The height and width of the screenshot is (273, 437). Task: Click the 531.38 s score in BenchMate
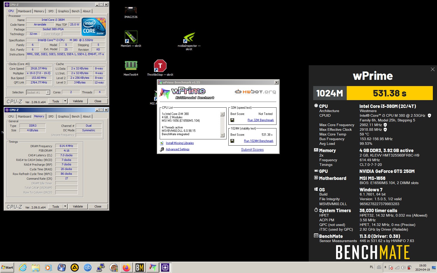pyautogui.click(x=390, y=93)
